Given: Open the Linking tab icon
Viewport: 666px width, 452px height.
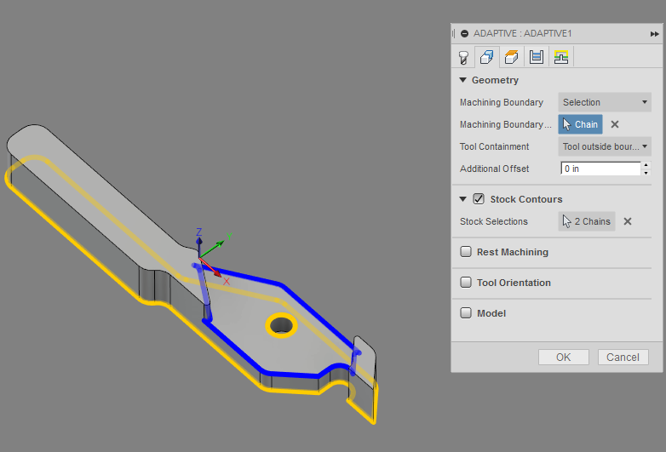Looking at the screenshot, I should pyautogui.click(x=561, y=57).
